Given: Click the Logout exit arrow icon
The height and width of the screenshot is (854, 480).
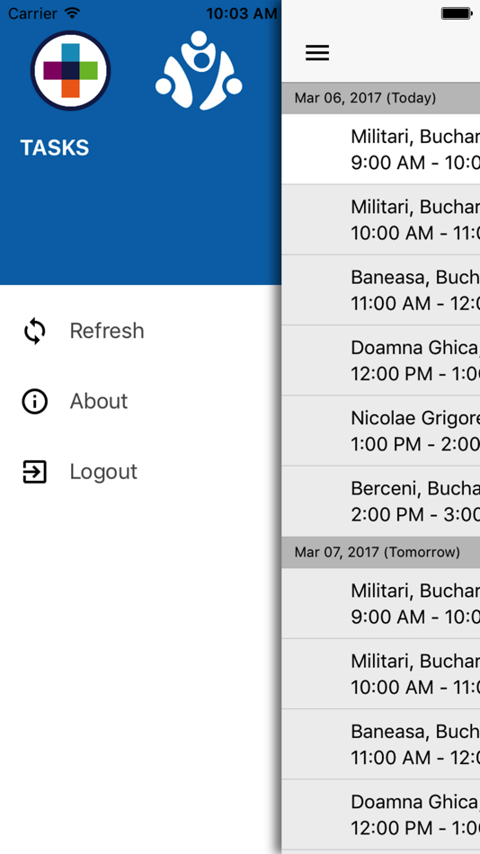Looking at the screenshot, I should click(x=34, y=472).
